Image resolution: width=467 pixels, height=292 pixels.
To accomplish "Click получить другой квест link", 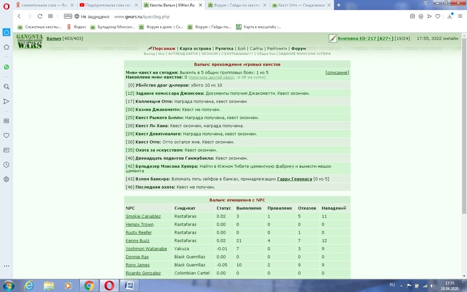I will pyautogui.click(x=211, y=77).
